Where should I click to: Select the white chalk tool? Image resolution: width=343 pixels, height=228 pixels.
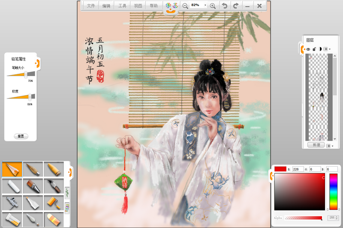(x=12, y=186)
